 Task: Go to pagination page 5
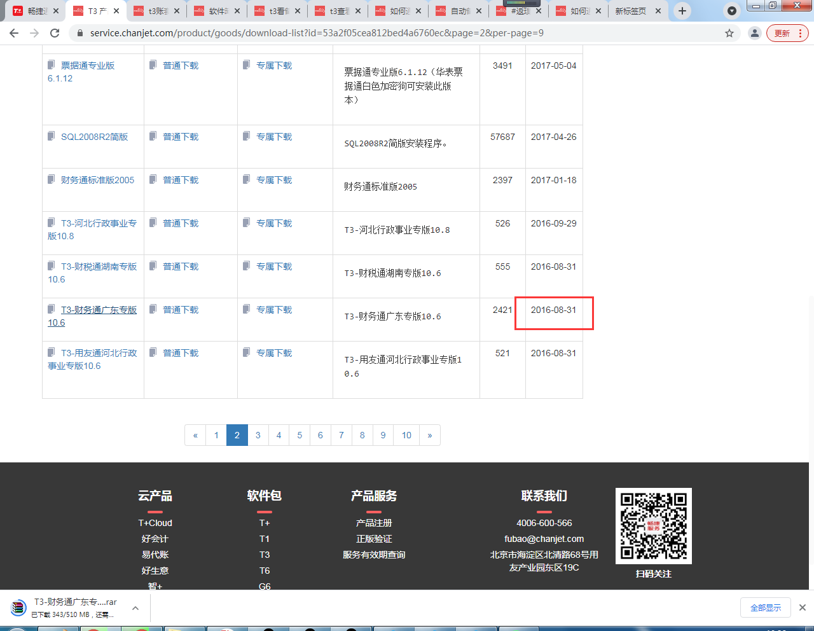coord(300,435)
